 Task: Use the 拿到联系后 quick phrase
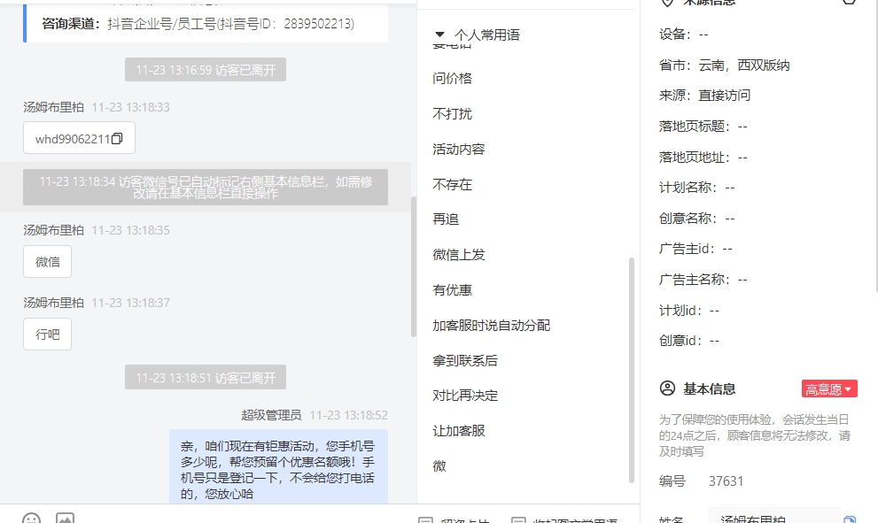465,361
